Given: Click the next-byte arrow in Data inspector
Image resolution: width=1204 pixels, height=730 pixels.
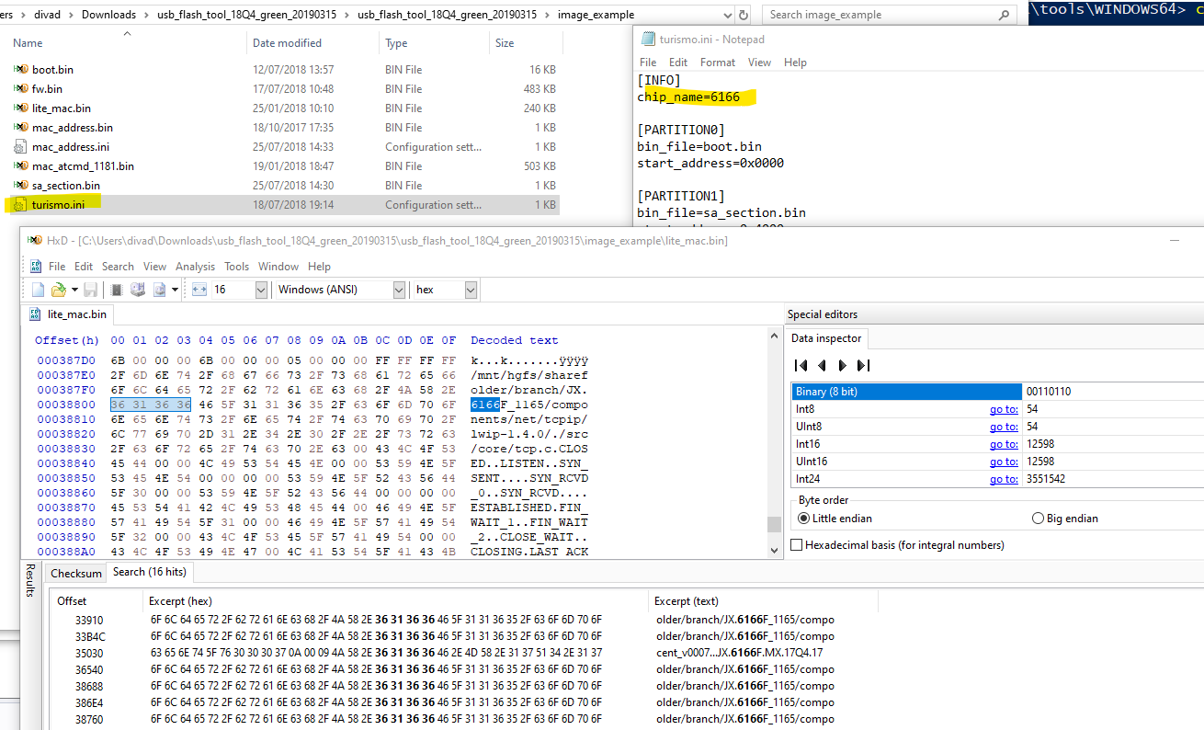Looking at the screenshot, I should tap(842, 365).
